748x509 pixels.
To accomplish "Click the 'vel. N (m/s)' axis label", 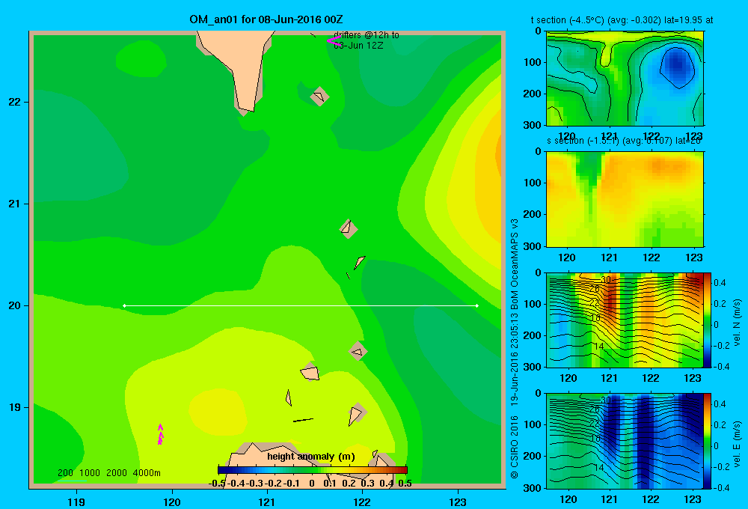I will pyautogui.click(x=737, y=323).
